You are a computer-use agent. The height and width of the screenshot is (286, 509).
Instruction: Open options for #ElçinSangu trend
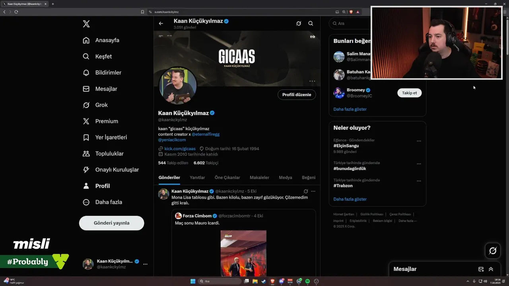[419, 141]
